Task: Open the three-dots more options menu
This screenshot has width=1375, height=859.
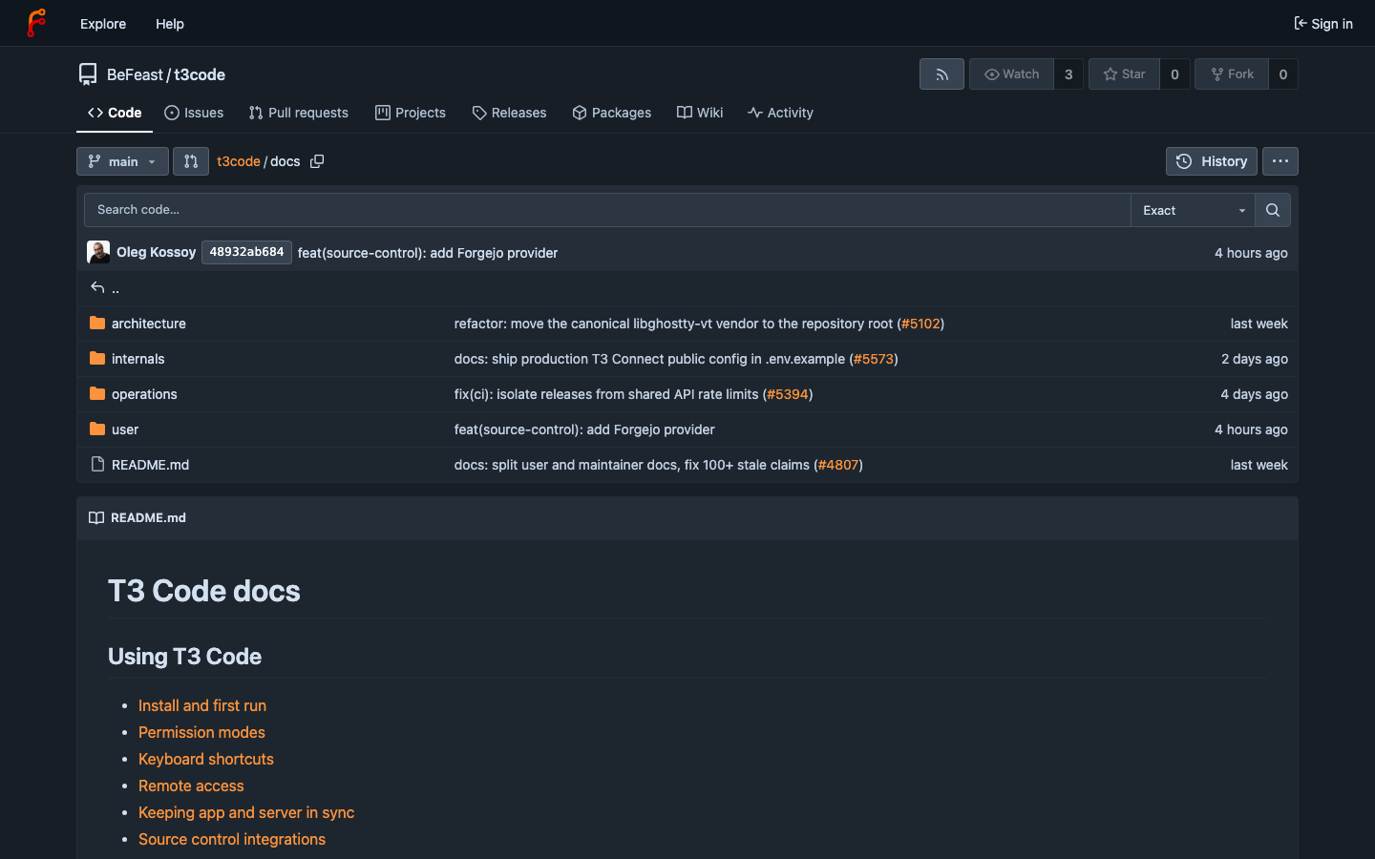Action: pos(1280,161)
